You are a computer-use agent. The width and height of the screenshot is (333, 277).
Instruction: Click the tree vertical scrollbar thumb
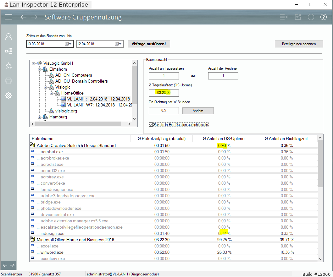click(x=134, y=85)
